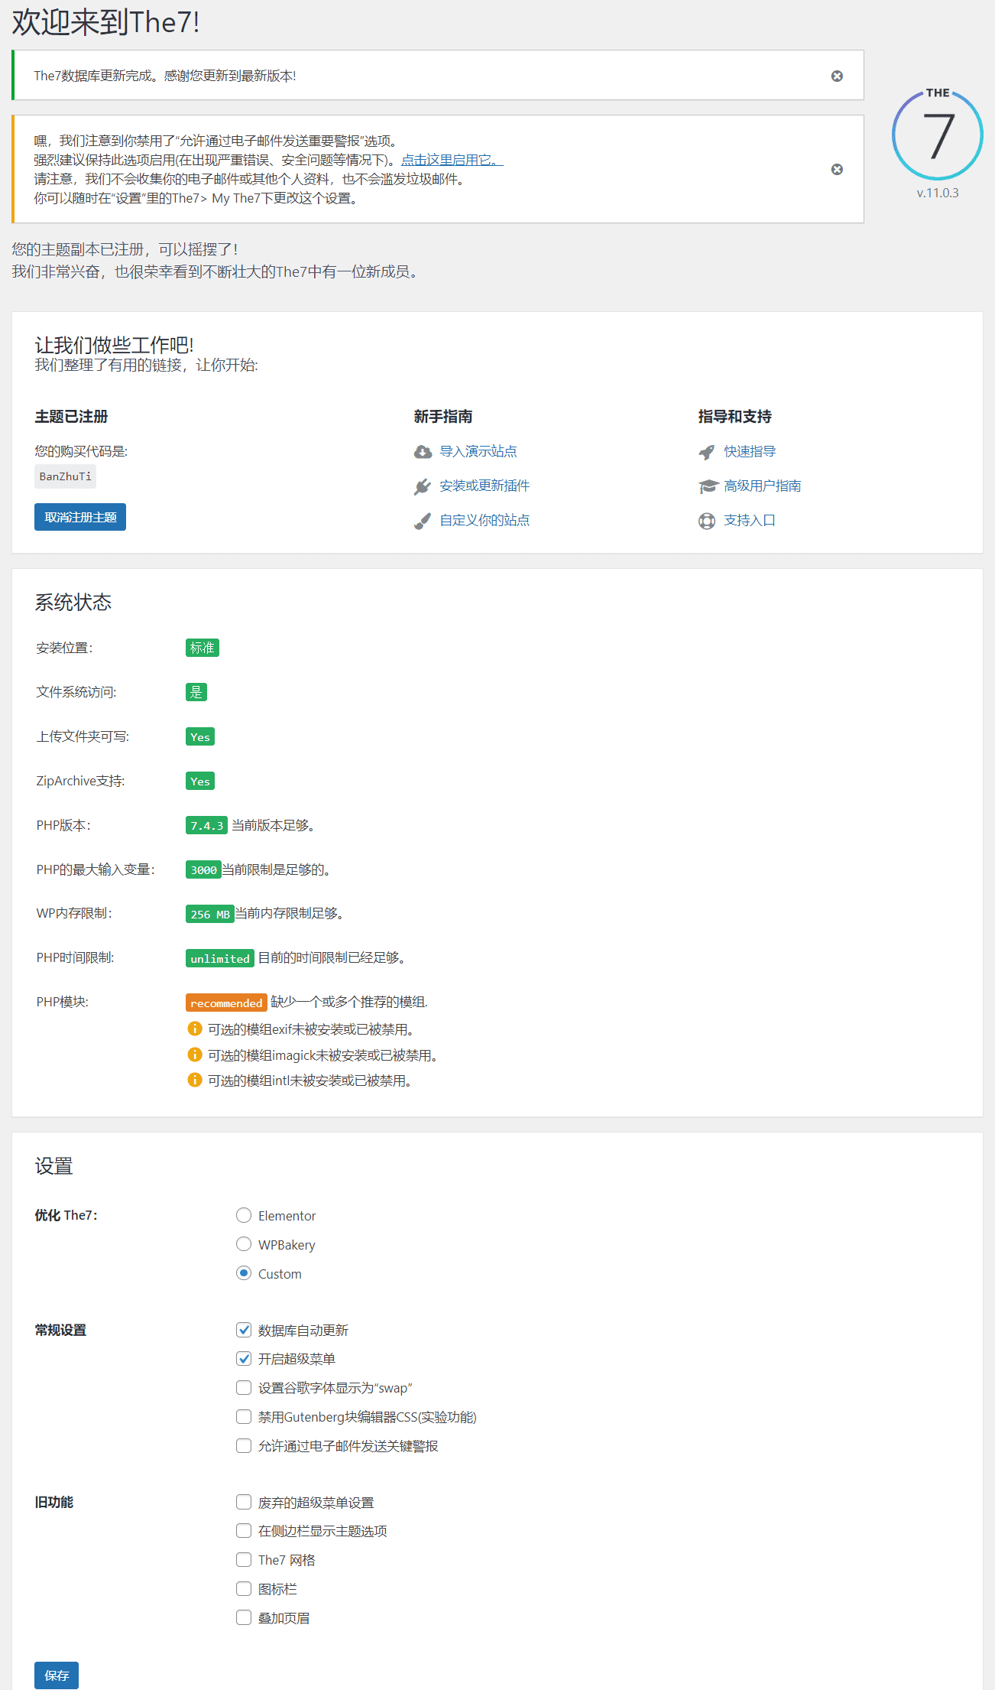Click the green 是 file system access badge
Screen dimensions: 995x1690
coord(196,692)
